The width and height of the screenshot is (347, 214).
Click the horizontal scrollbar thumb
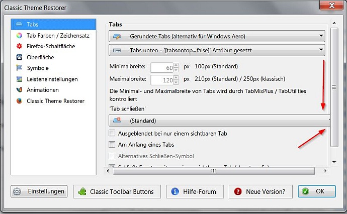[214, 171]
